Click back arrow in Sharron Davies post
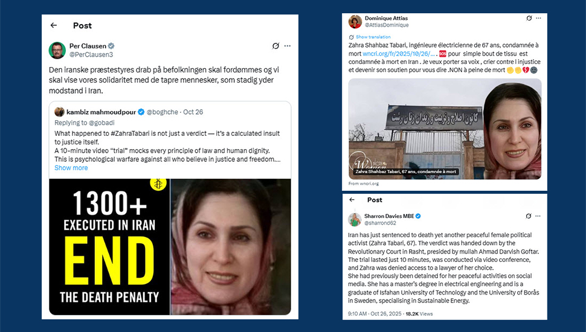 click(x=352, y=200)
